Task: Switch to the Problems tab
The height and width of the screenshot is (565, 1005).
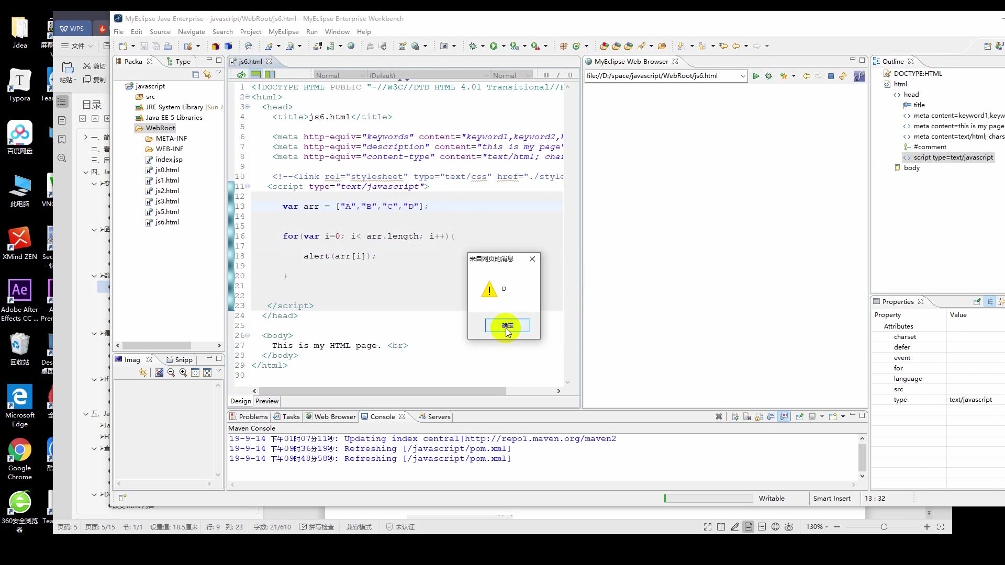Action: coord(249,417)
